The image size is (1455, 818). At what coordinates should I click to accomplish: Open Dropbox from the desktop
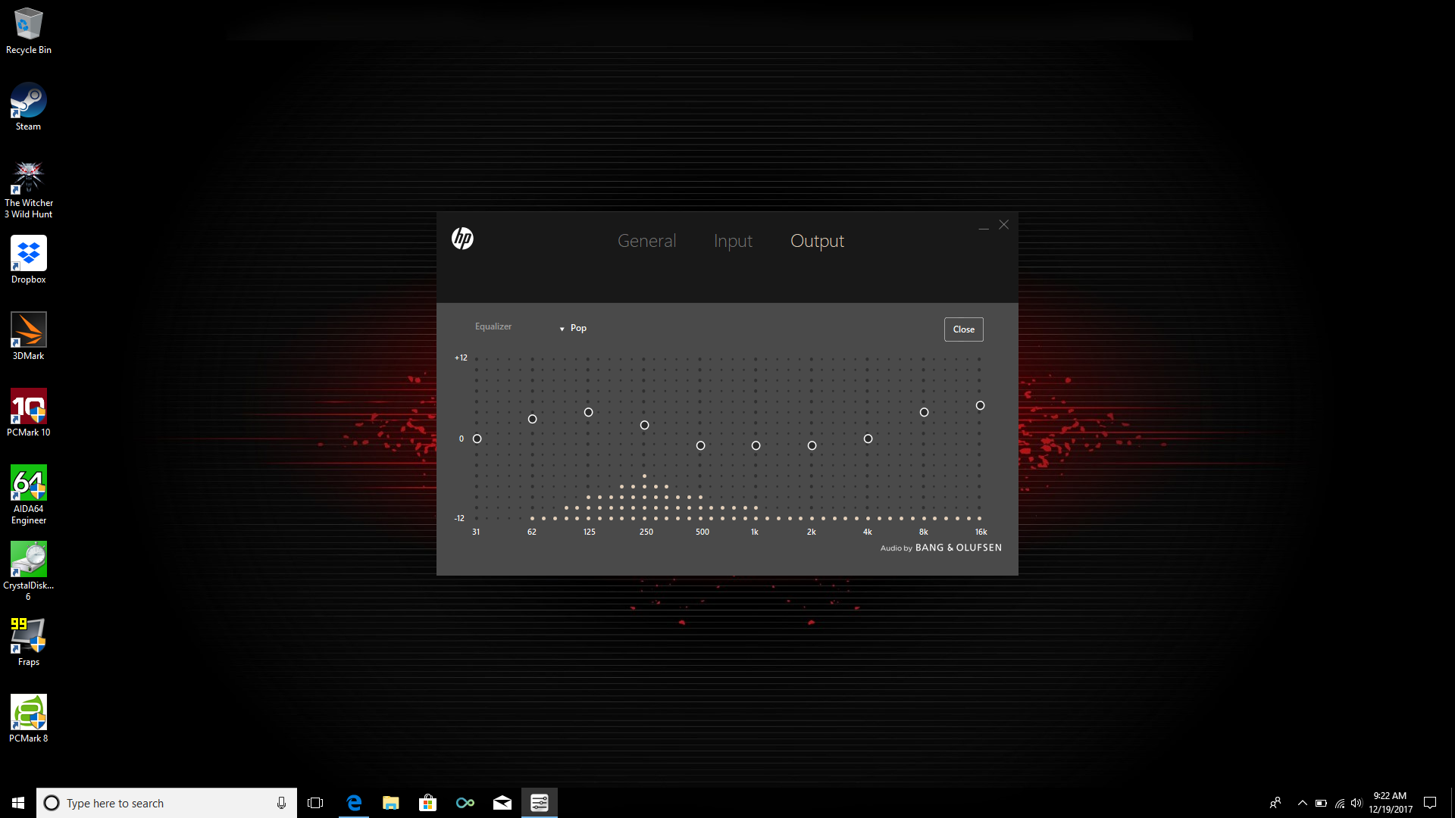(28, 252)
